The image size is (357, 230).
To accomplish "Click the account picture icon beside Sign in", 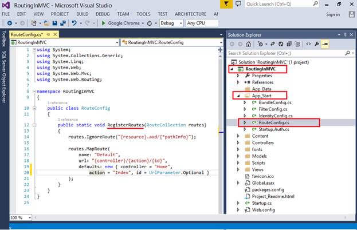I will pos(352,14).
